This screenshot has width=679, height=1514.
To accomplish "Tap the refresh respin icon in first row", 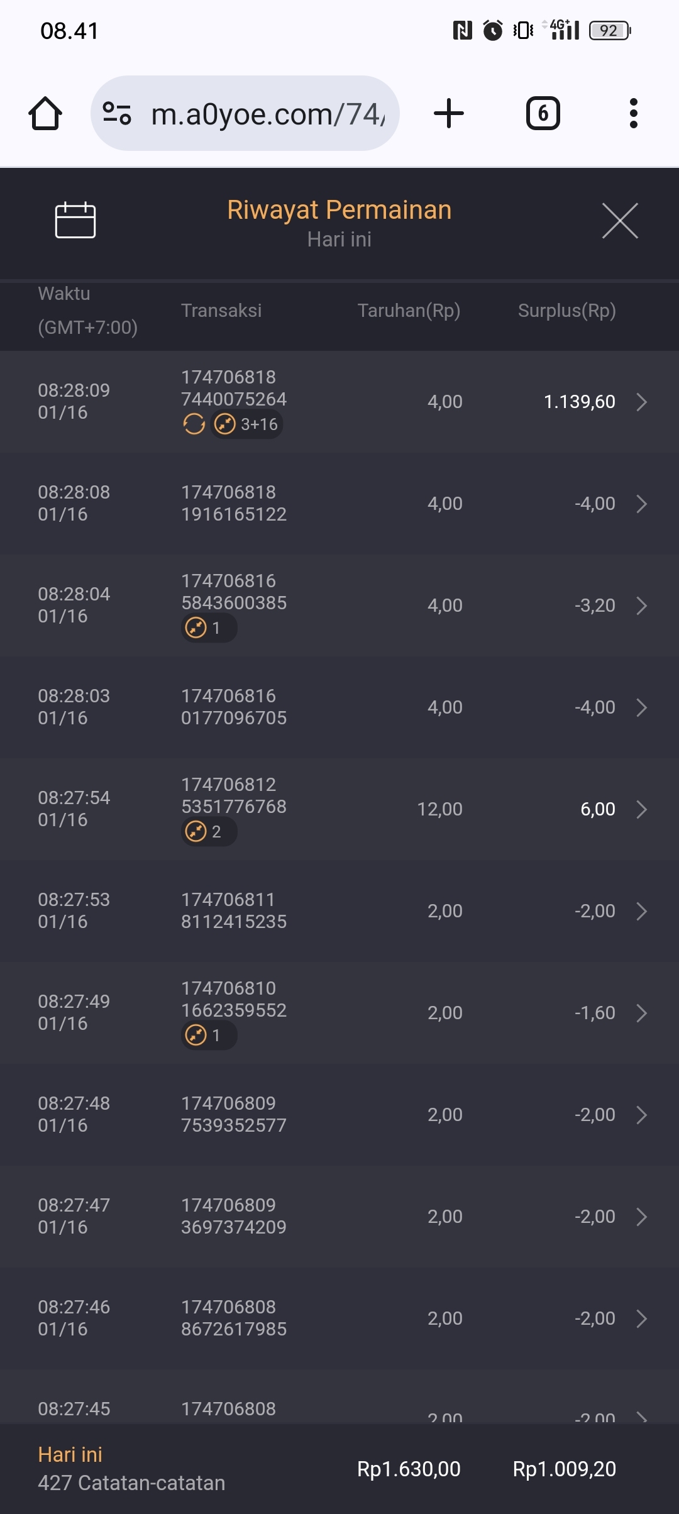I will [194, 424].
